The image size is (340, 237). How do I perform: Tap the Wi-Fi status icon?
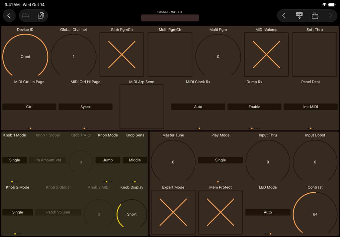click(324, 5)
